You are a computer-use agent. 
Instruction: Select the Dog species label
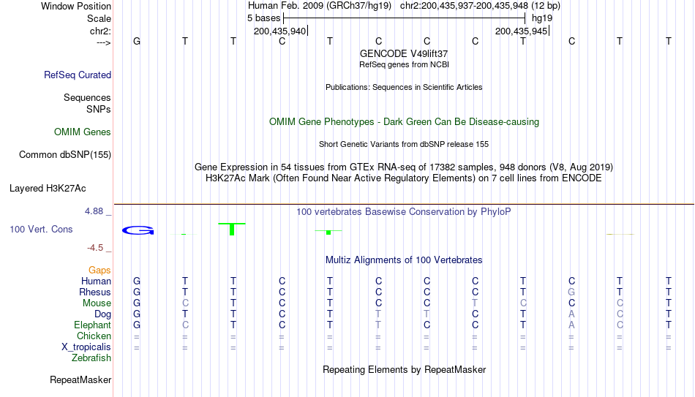click(103, 314)
